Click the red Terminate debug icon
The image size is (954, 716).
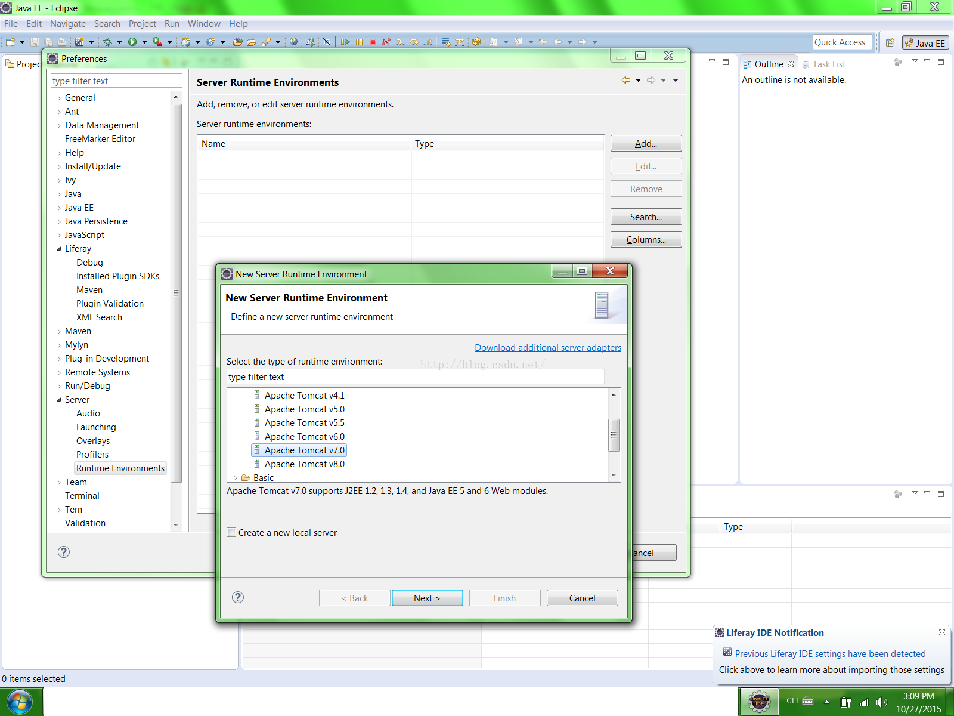coord(373,42)
